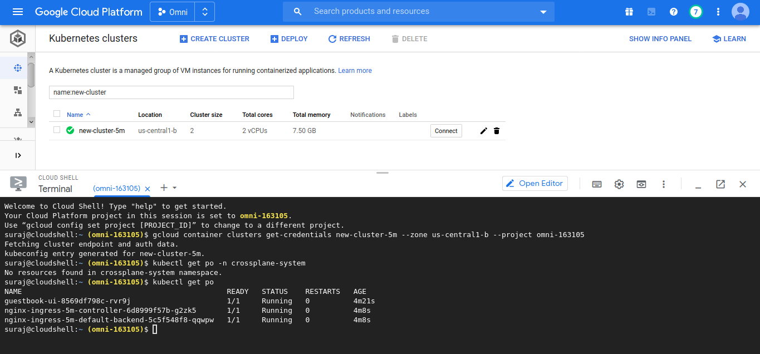The height and width of the screenshot is (354, 760).
Task: Click the Google Cloud Platform logo
Action: point(89,12)
